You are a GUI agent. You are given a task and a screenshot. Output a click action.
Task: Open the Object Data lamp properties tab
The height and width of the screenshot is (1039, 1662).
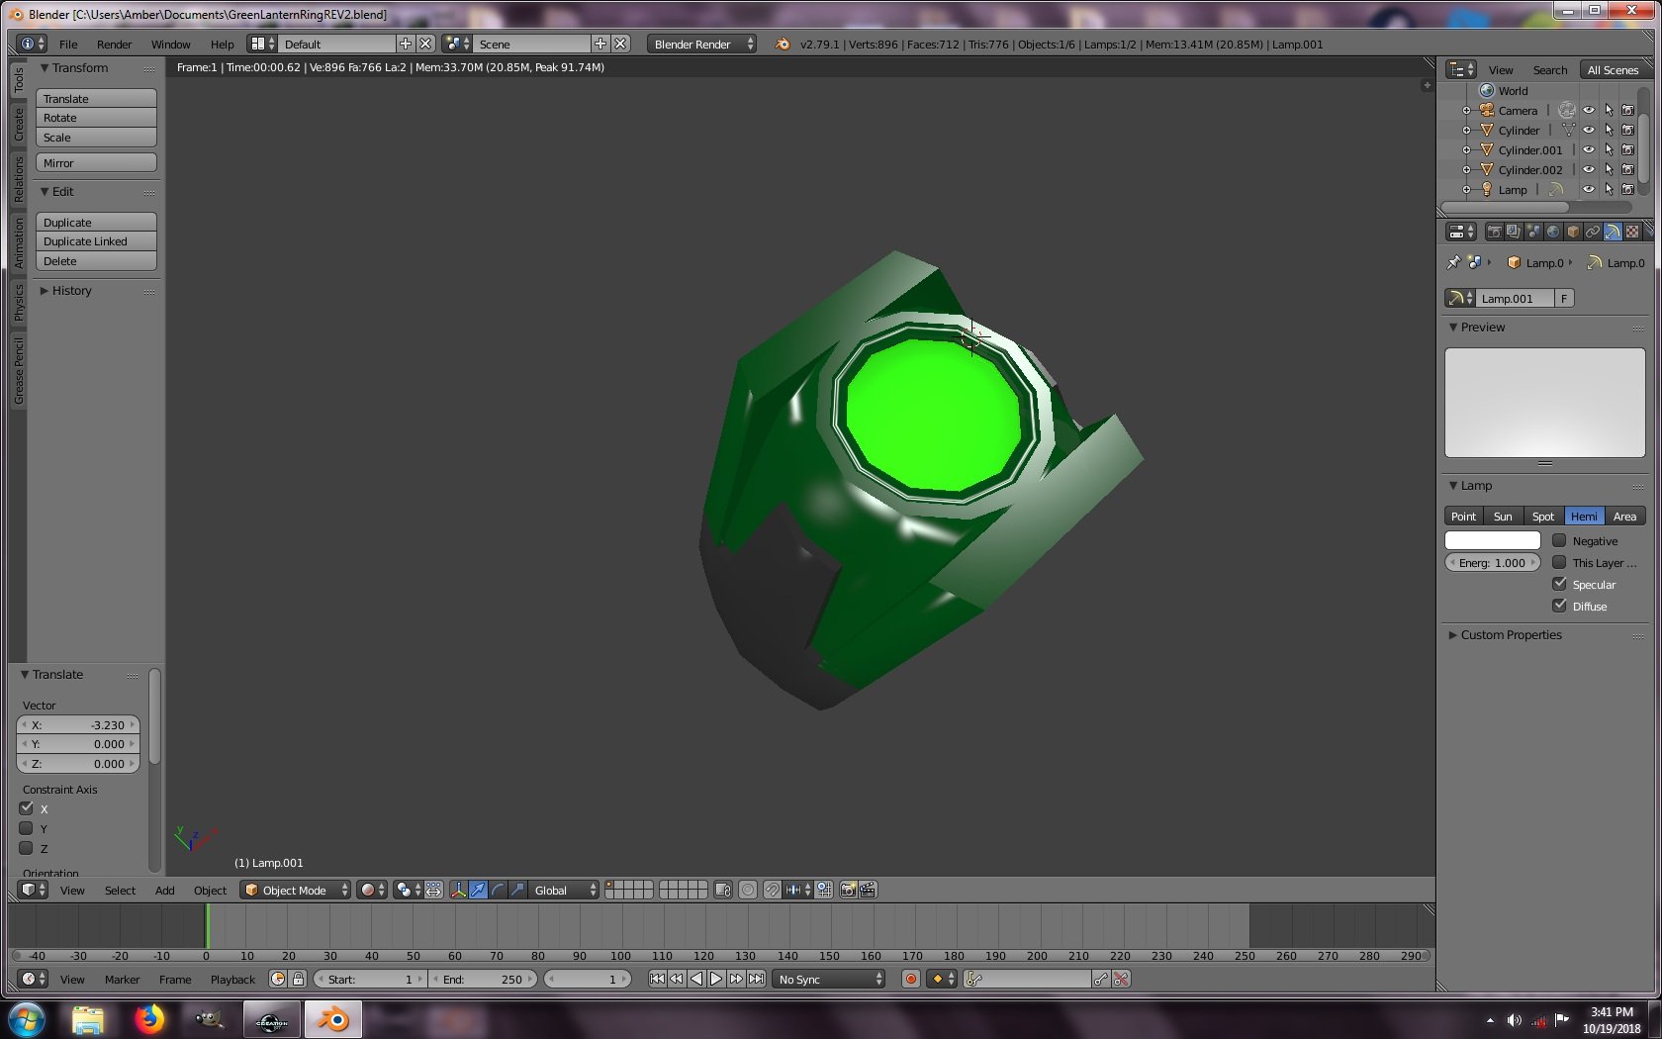[x=1613, y=232]
